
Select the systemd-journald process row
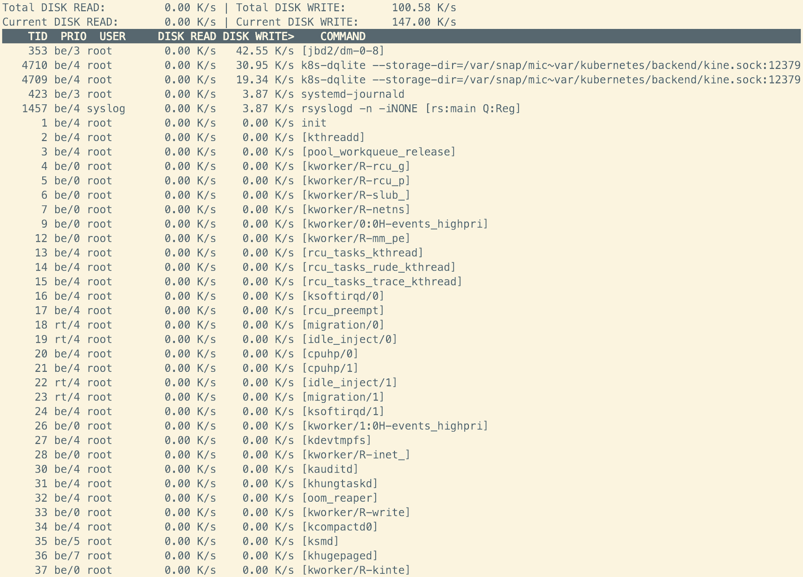click(352, 95)
